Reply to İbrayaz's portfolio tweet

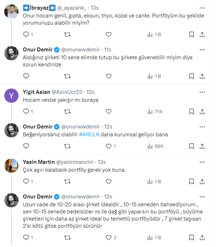coord(26,35)
